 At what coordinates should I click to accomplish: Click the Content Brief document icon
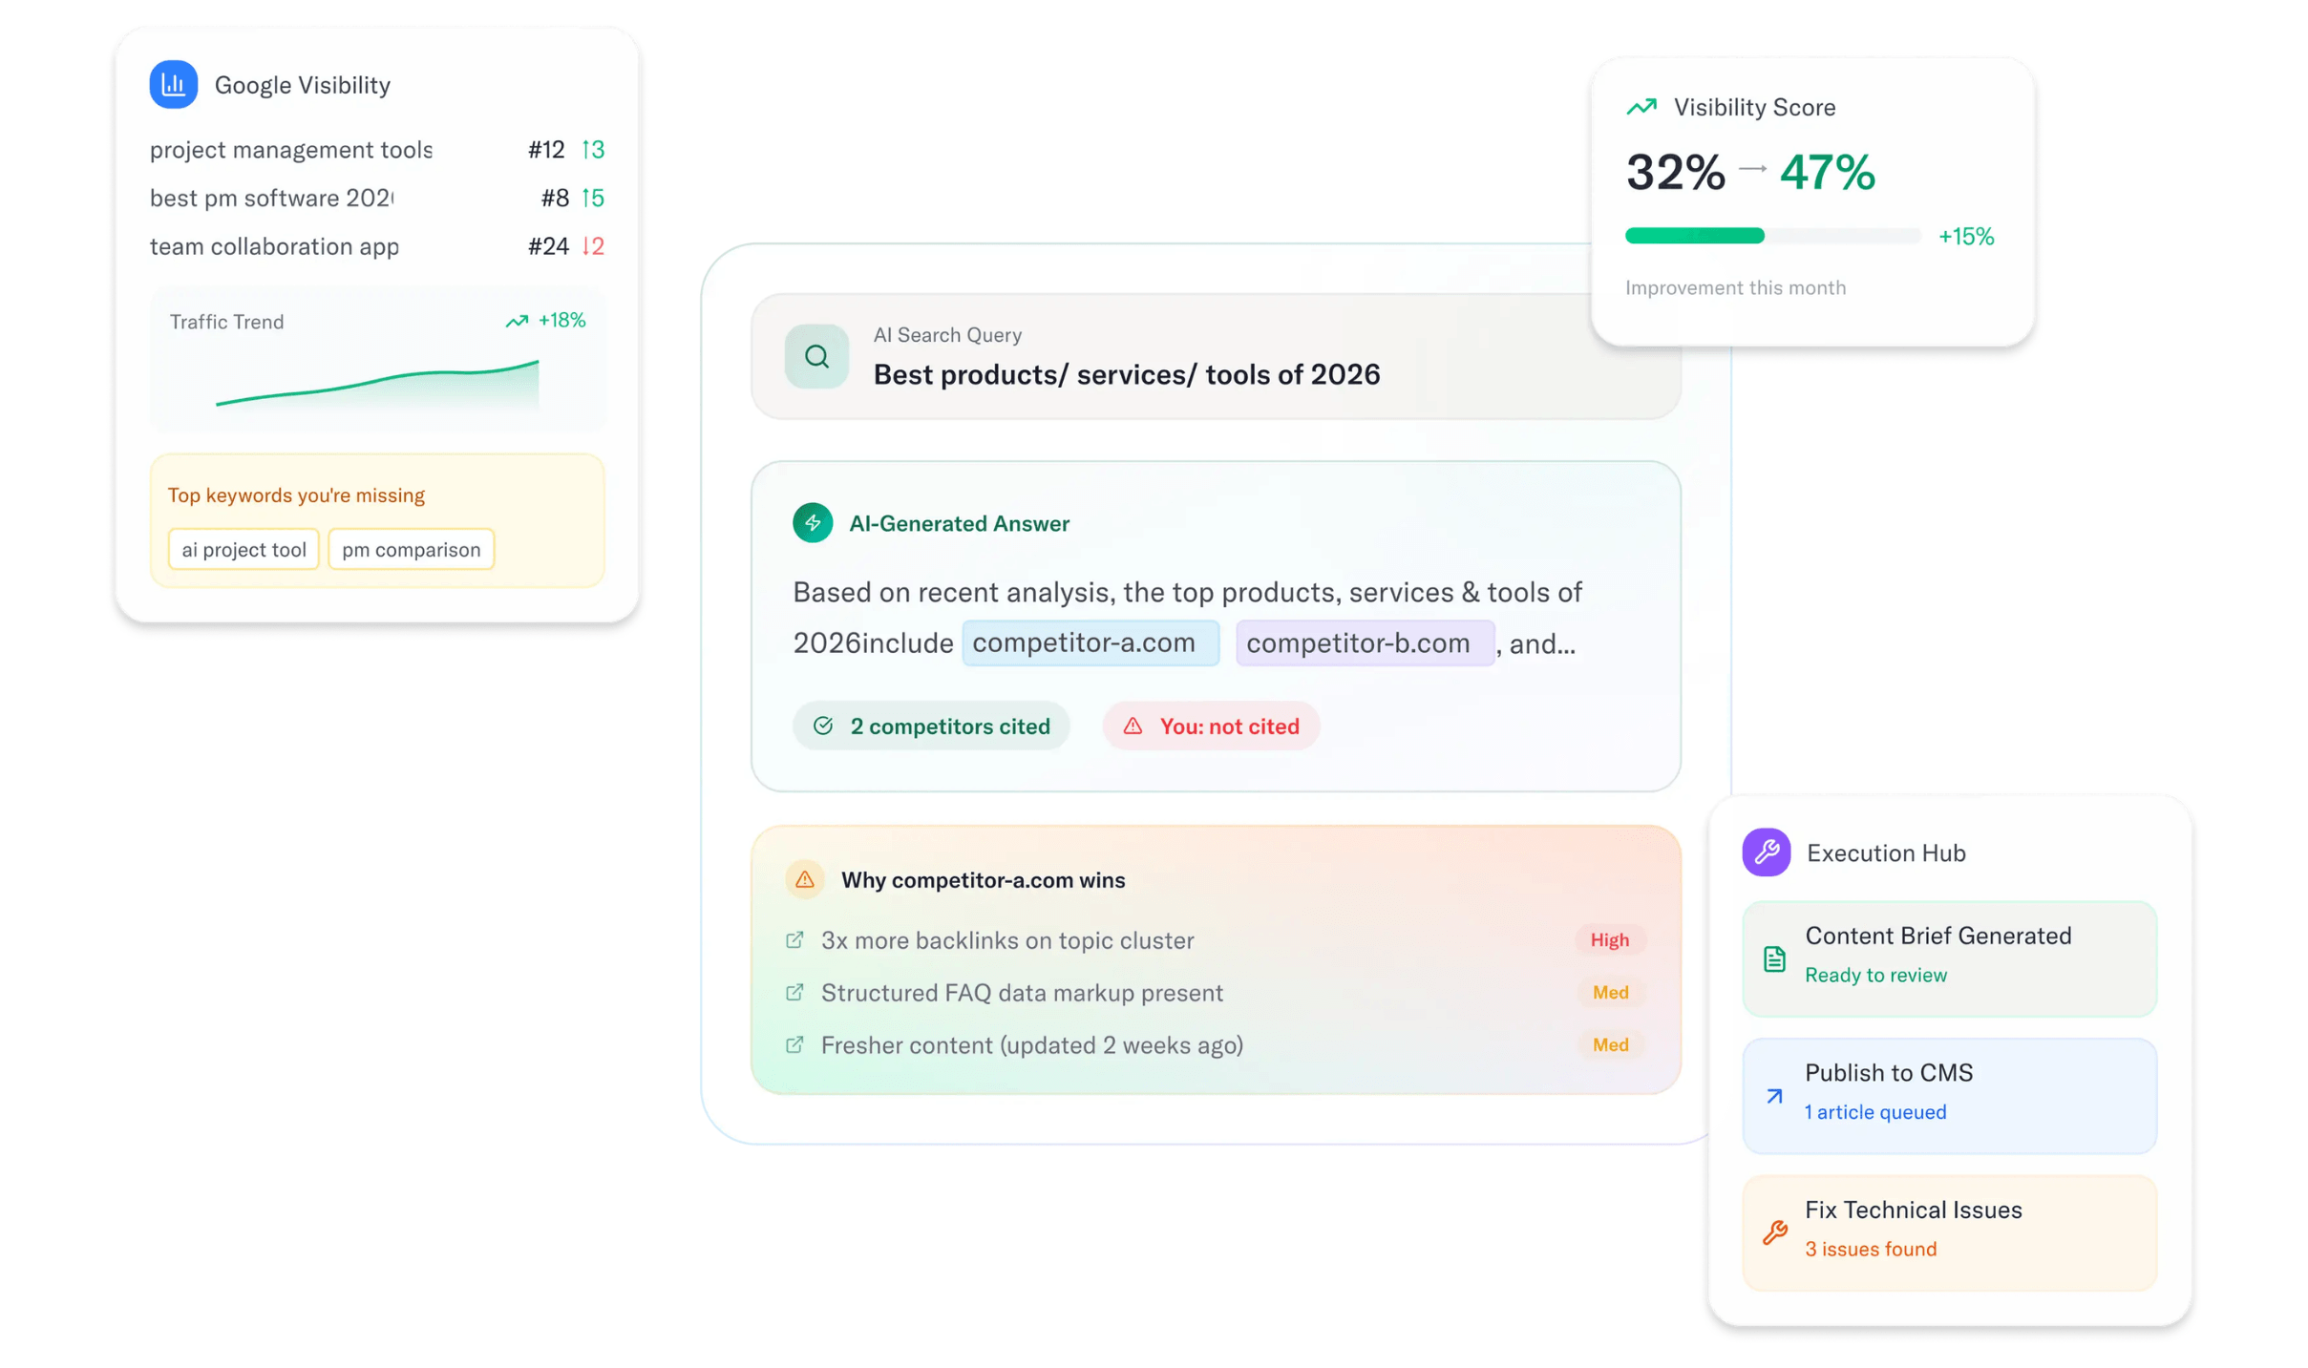(x=1773, y=958)
